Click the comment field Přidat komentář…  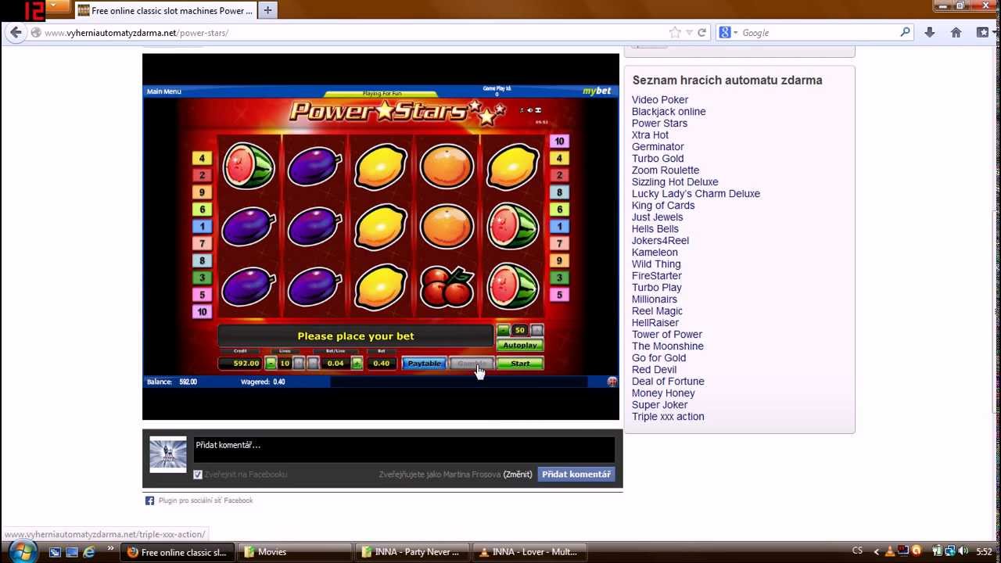point(404,450)
